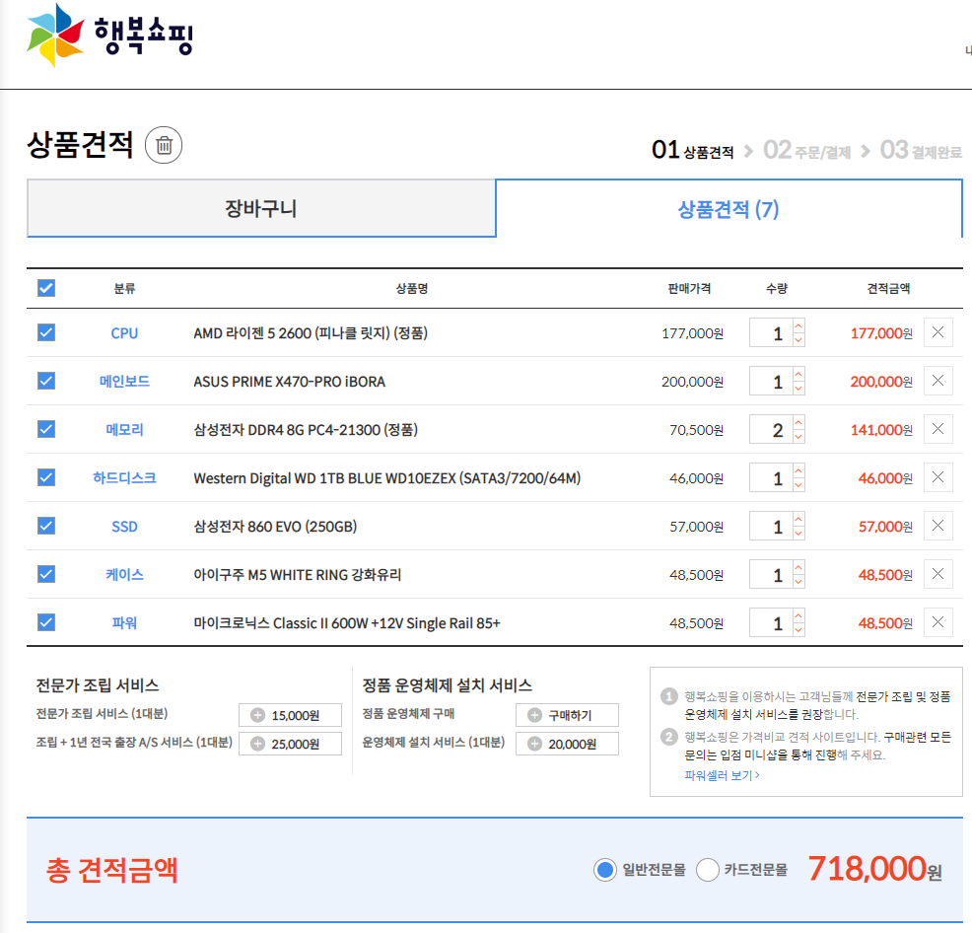972x933 pixels.
Task: Uncheck the select-all checkbox in header
Action: (46, 288)
